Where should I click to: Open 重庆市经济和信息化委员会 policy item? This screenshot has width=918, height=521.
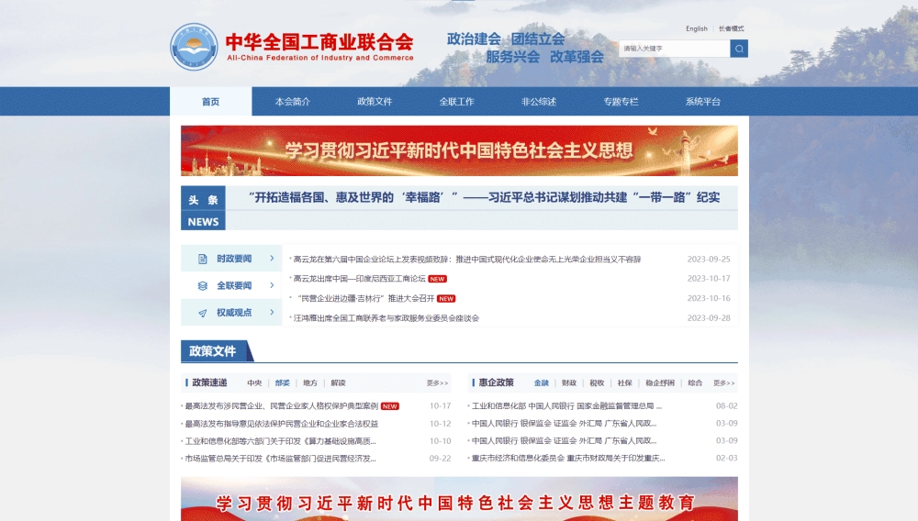[568, 459]
